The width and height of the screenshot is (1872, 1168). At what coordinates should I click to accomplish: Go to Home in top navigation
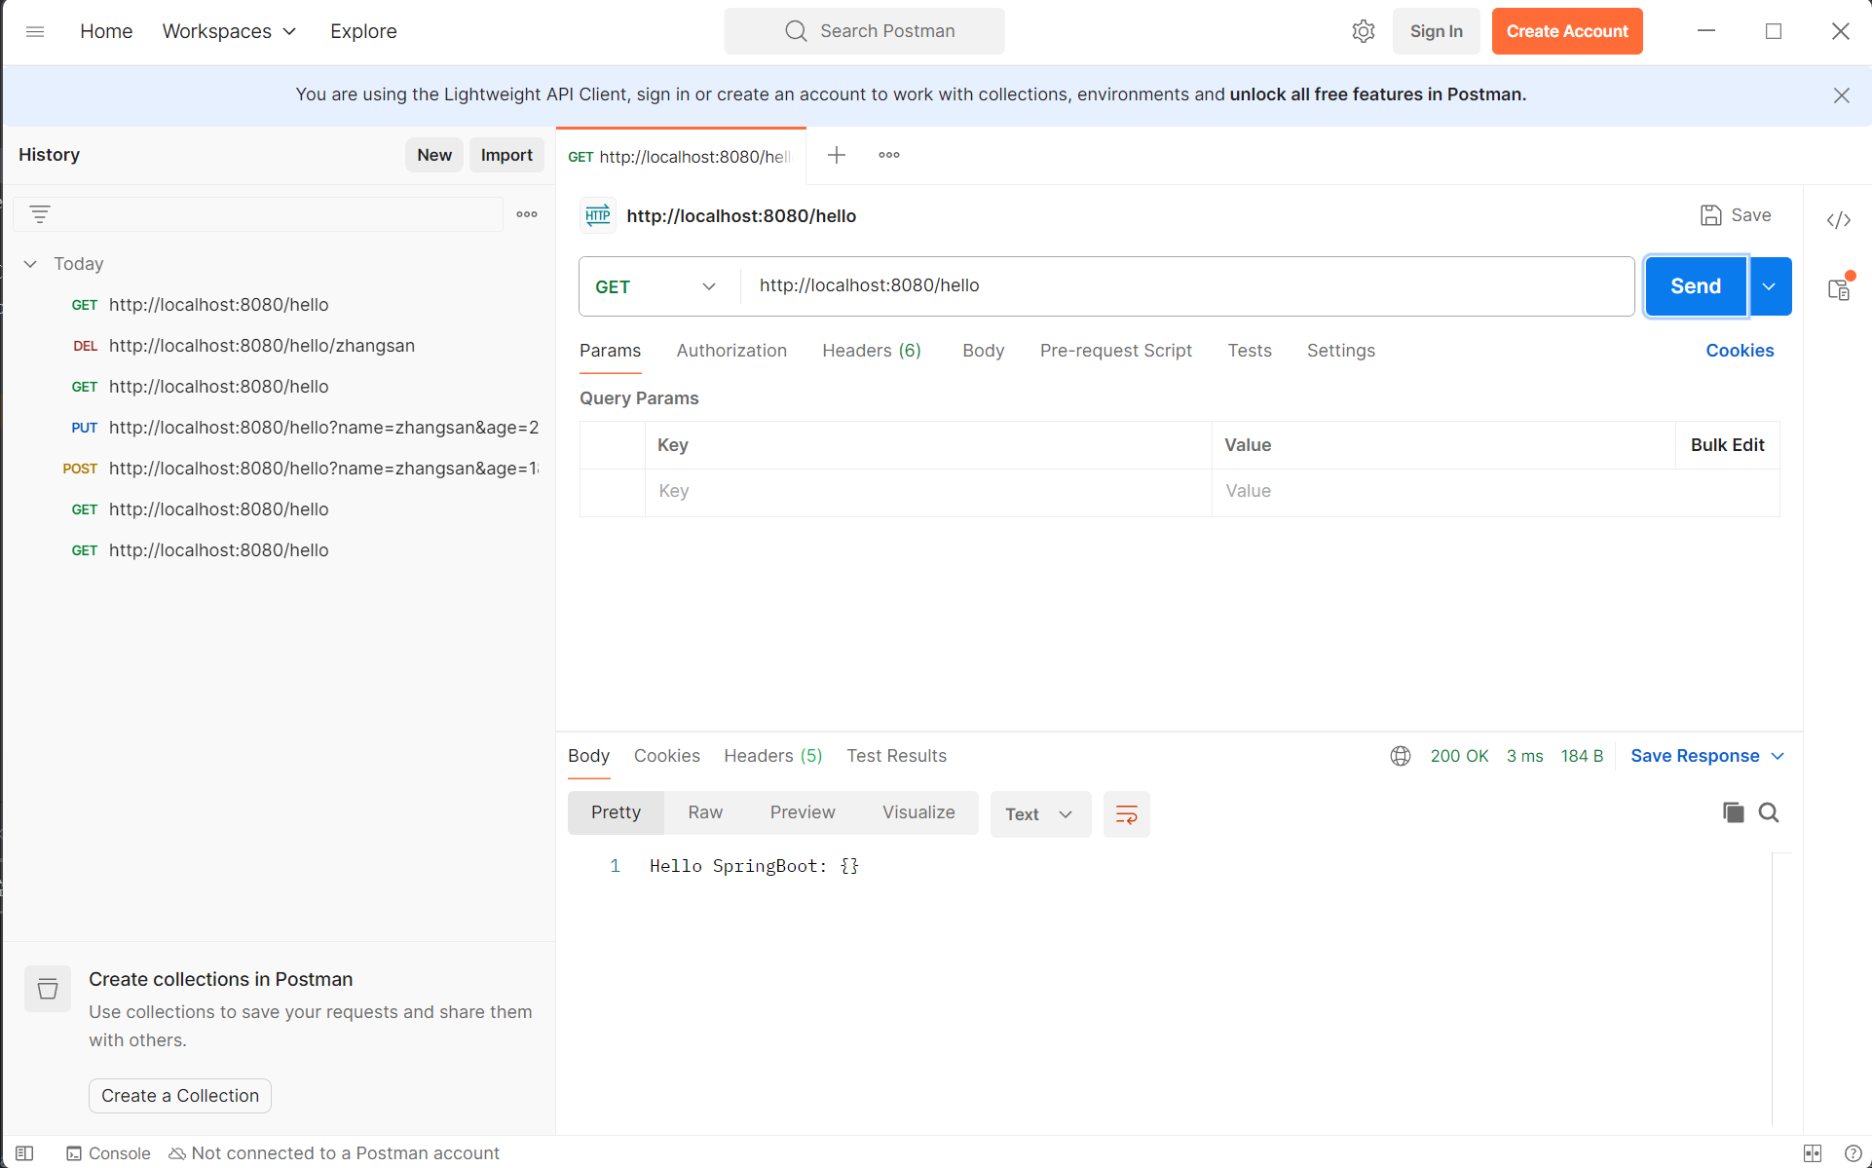tap(106, 31)
